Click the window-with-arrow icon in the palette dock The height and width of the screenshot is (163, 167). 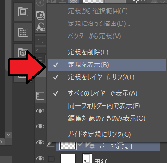coord(40,15)
